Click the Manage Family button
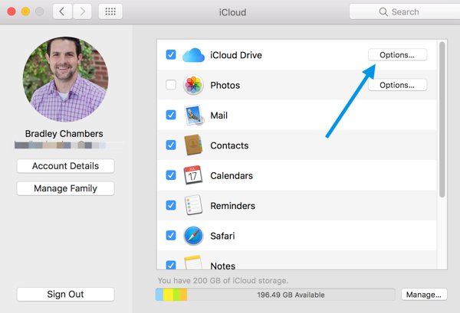The height and width of the screenshot is (313, 460). pyautogui.click(x=65, y=188)
